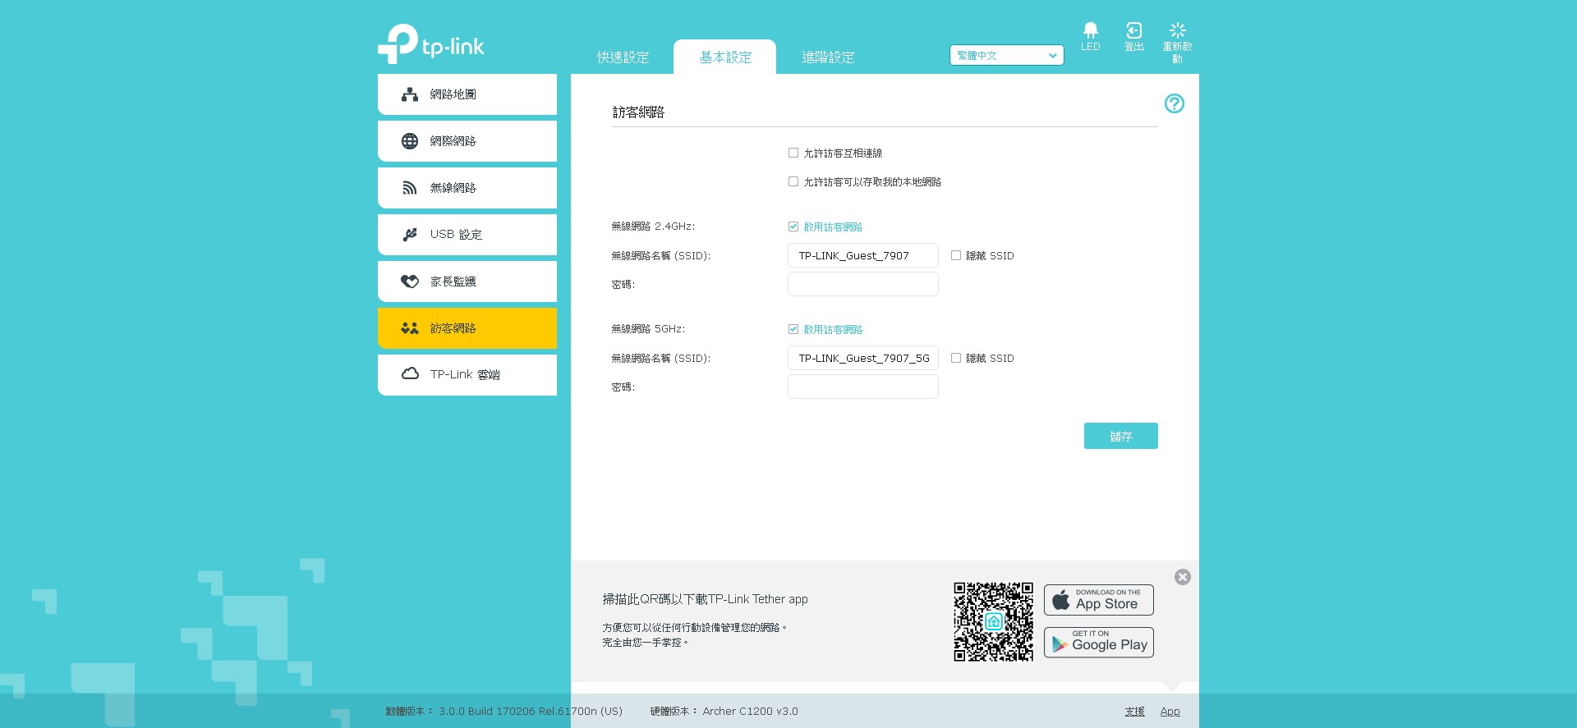Click the 5GHz password field

coord(862,387)
